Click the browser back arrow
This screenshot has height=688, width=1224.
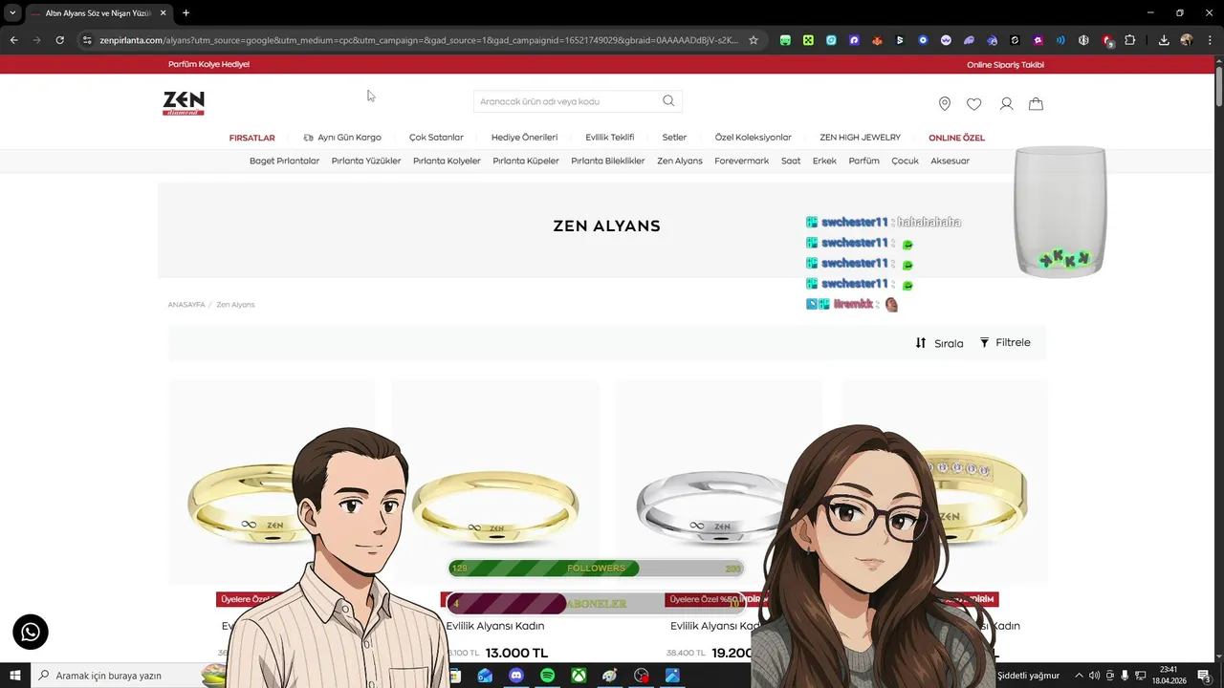[13, 40]
